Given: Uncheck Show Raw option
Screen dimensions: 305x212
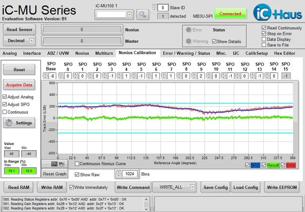Looking at the screenshot, I should pos(77,175).
